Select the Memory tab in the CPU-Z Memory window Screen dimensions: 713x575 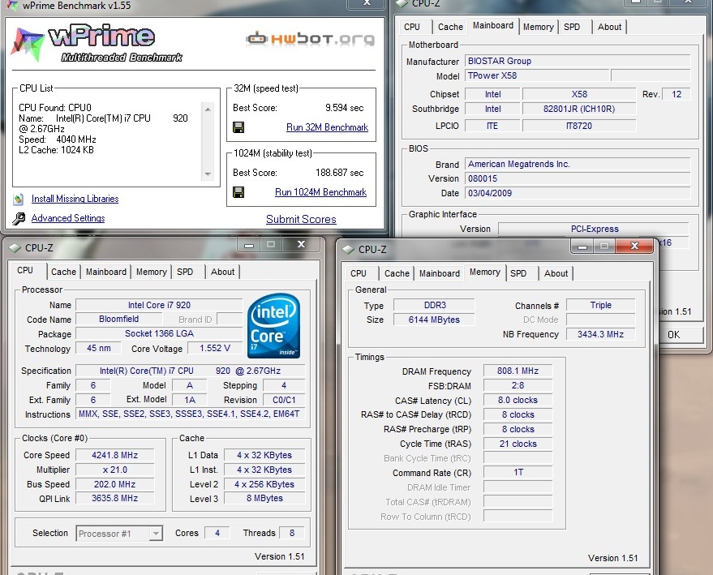pyautogui.click(x=485, y=272)
